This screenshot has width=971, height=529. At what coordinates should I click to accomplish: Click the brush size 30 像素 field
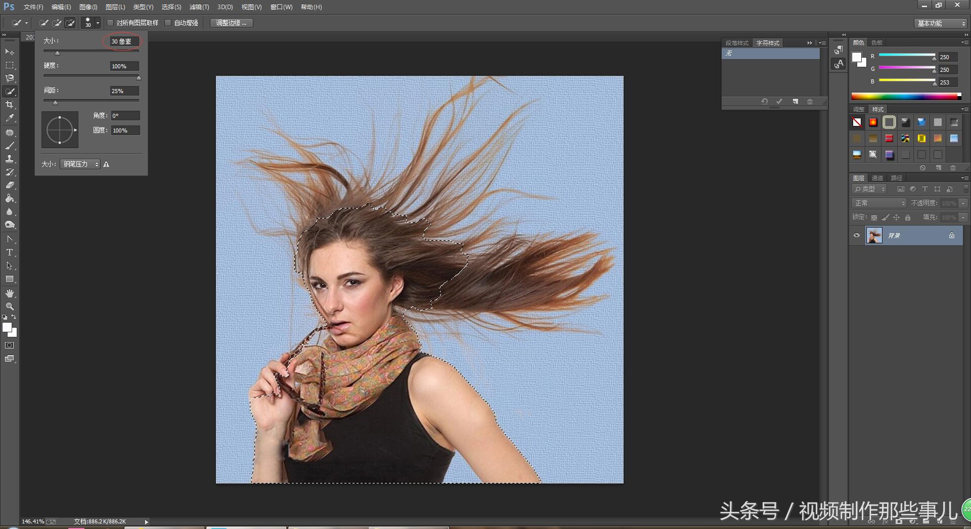tap(124, 41)
